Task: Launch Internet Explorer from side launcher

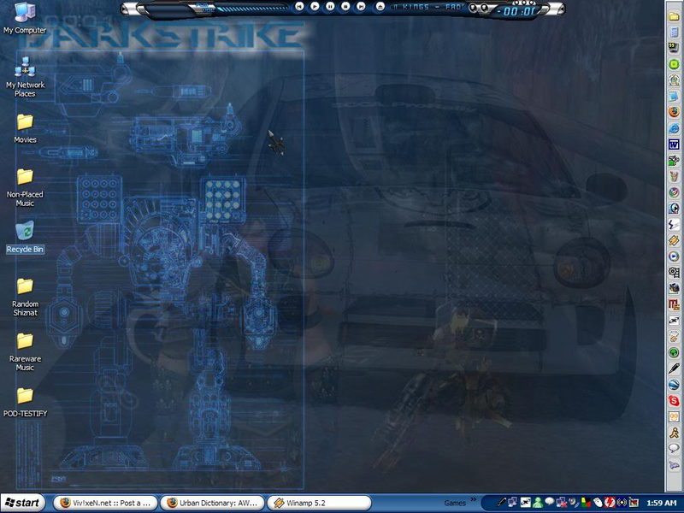Action: coord(674,128)
